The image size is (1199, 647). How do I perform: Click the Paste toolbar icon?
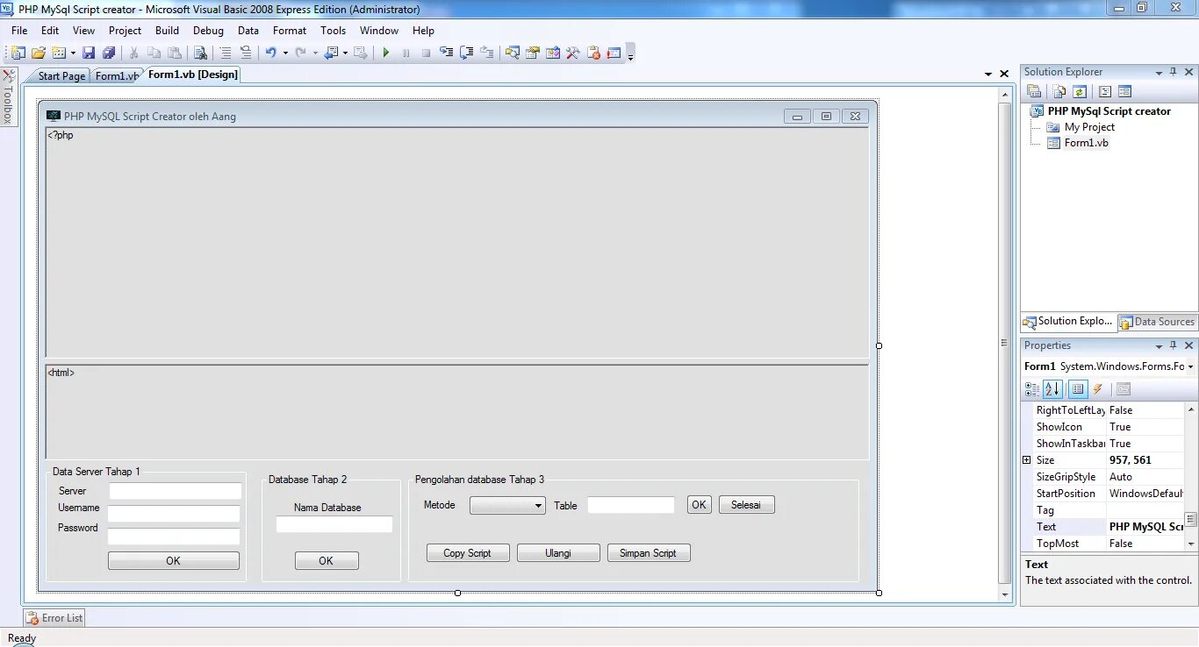coord(175,53)
